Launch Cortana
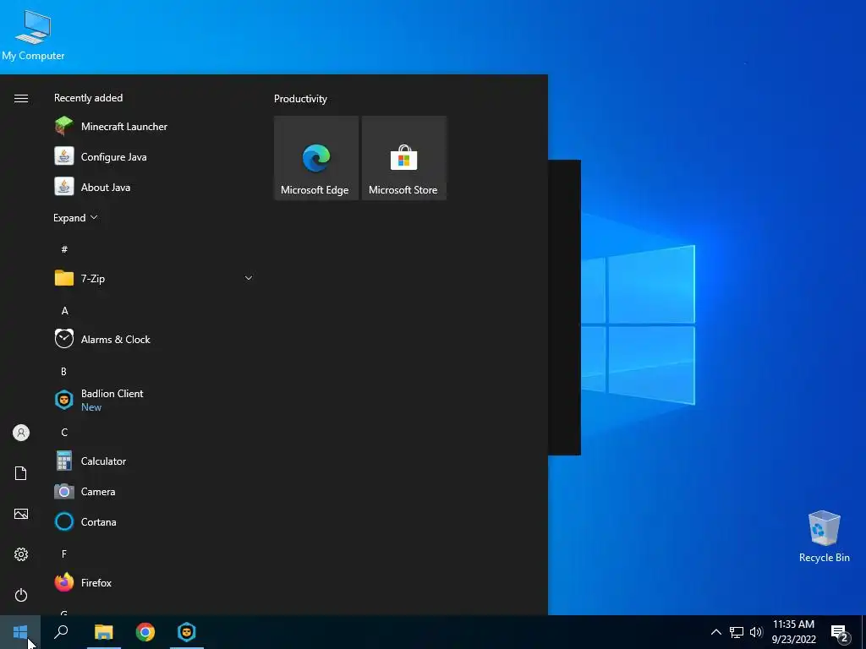The width and height of the screenshot is (866, 649). point(153,521)
